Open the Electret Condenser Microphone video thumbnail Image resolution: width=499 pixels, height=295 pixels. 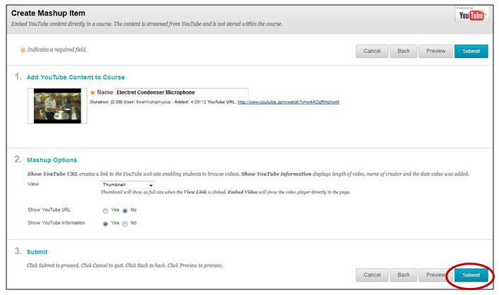pos(57,106)
